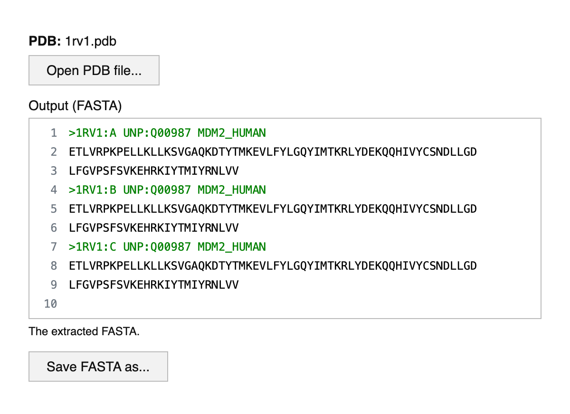Viewport: 570px width, 414px height.
Task: Click the bold "PDB:" label
Action: [45, 42]
